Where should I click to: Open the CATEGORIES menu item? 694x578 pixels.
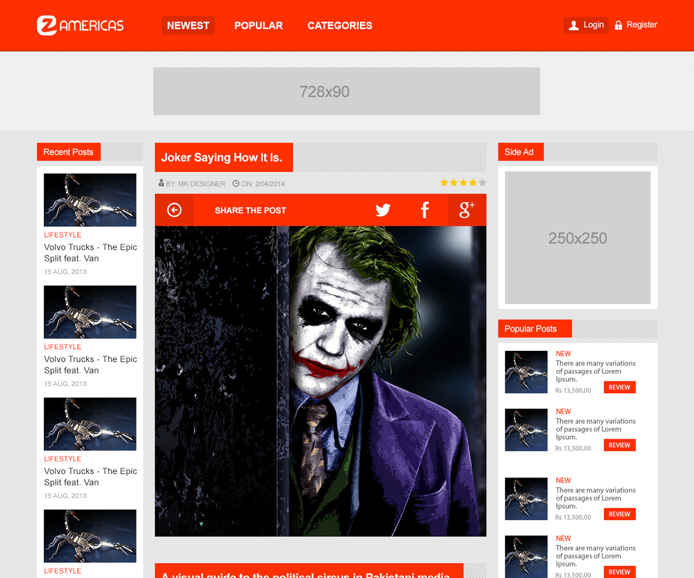pyautogui.click(x=340, y=25)
